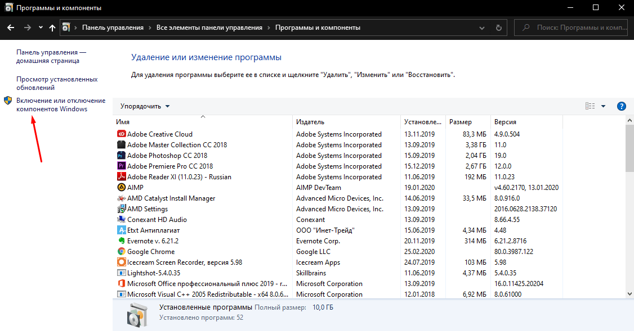Sort by the Версия column header
634x331 pixels.
(x=526, y=121)
